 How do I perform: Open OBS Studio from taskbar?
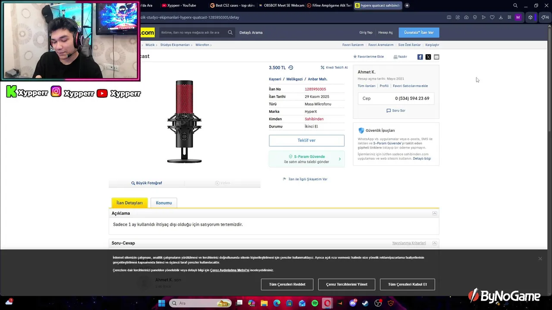(x=378, y=303)
